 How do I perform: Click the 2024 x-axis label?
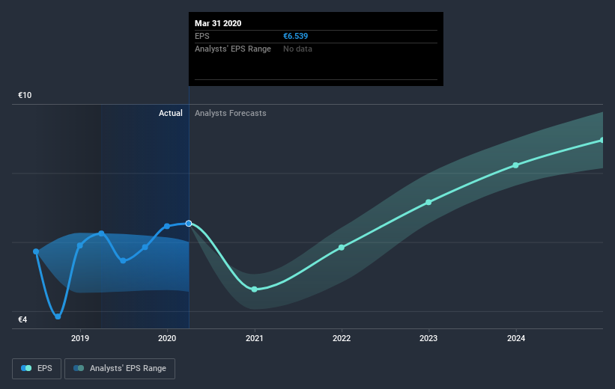click(516, 338)
